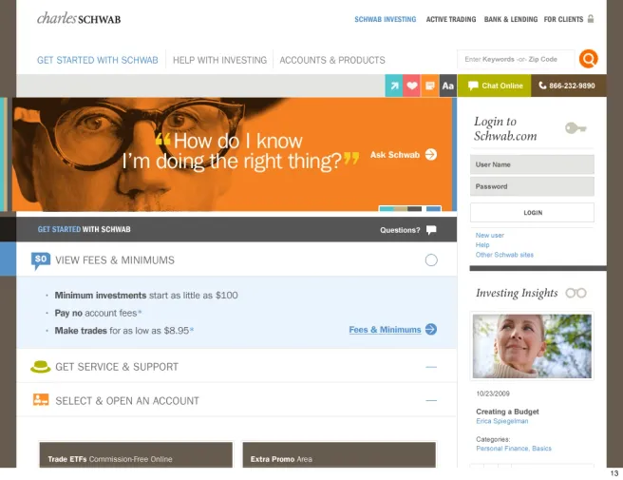Click the orange search magnifier button
Viewport: 623px width, 480px height.
coord(589,59)
